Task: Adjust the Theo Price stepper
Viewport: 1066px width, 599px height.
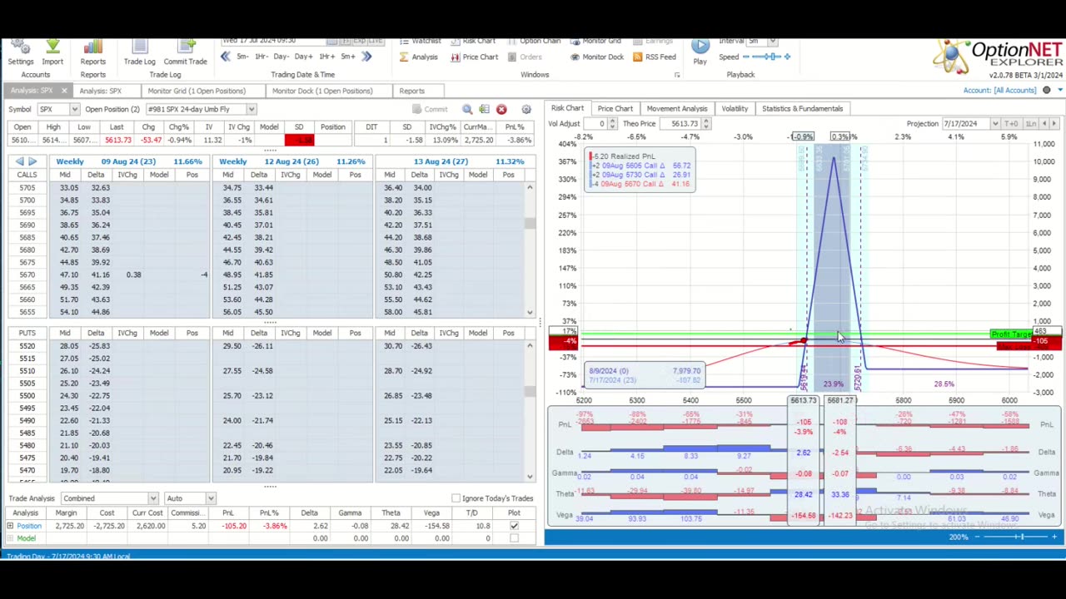Action: tap(705, 123)
